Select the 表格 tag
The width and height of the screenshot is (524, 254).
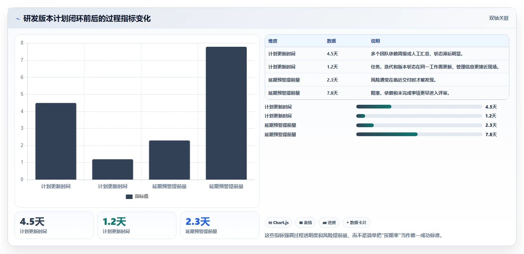[305, 223]
